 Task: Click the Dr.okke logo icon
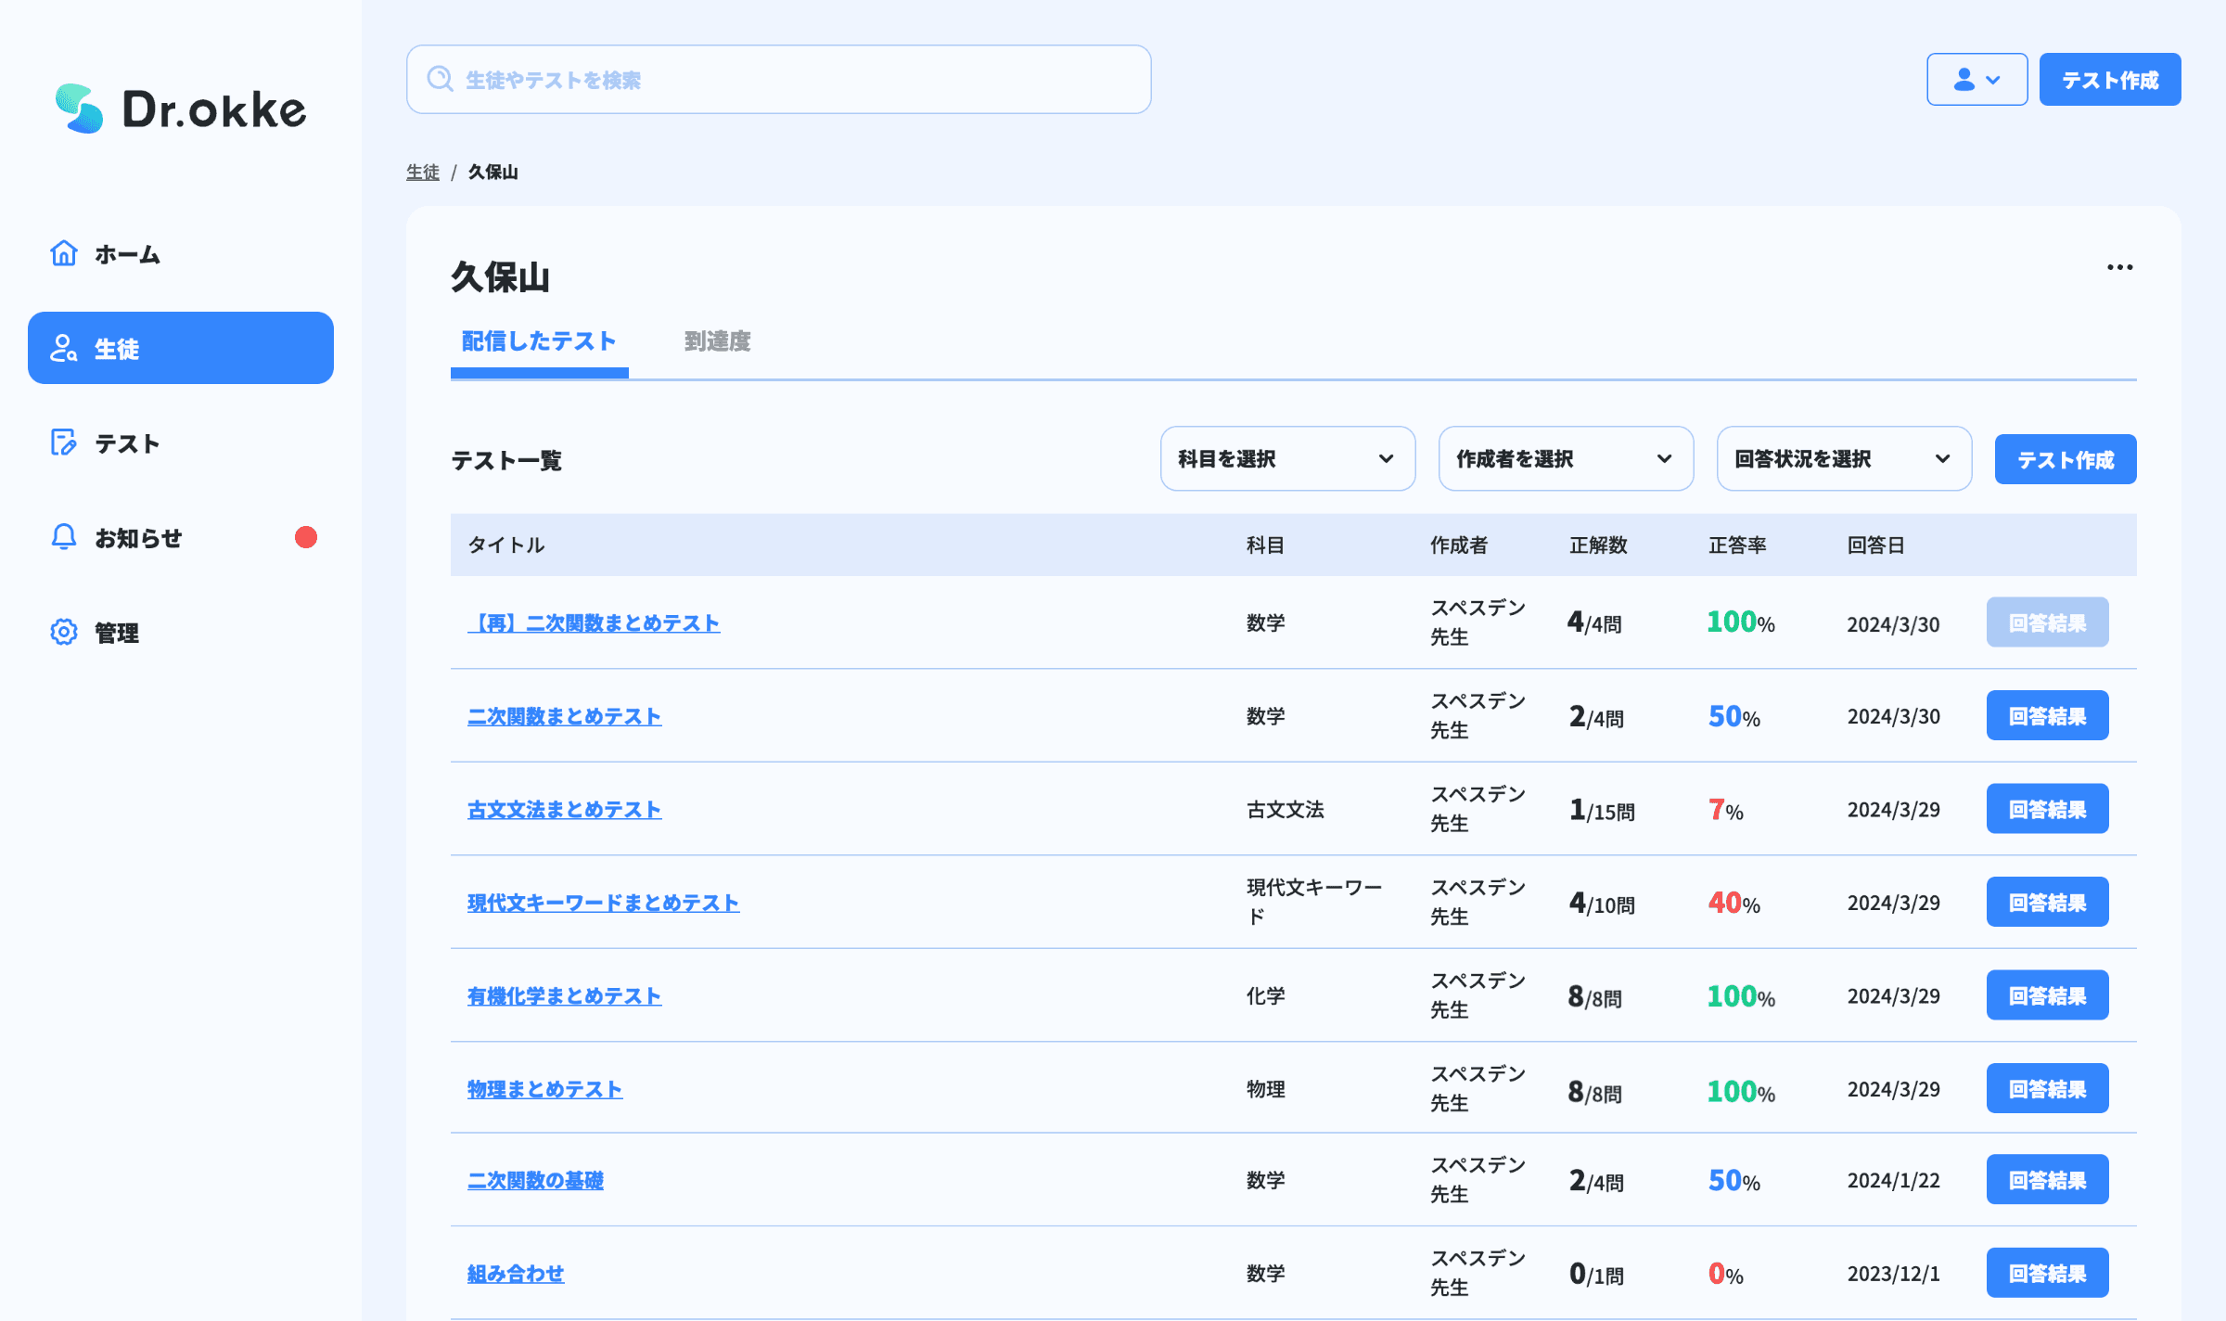79,109
